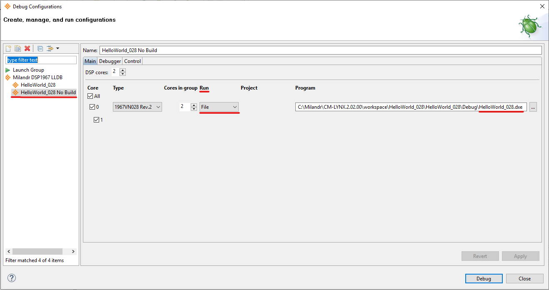The height and width of the screenshot is (290, 549).
Task: Click the Collapse All icon
Action: (x=40, y=49)
